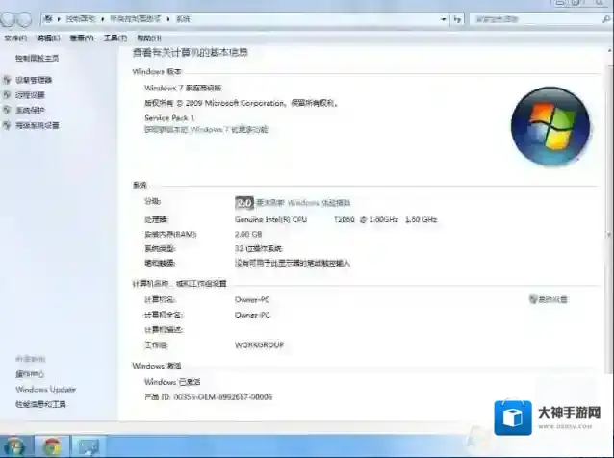Click the back navigation arrow
This screenshot has width=614, height=458.
[8, 19]
